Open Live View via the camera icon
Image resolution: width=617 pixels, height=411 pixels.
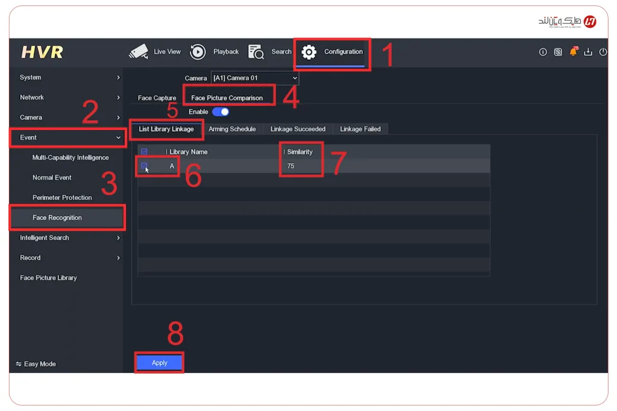(139, 52)
